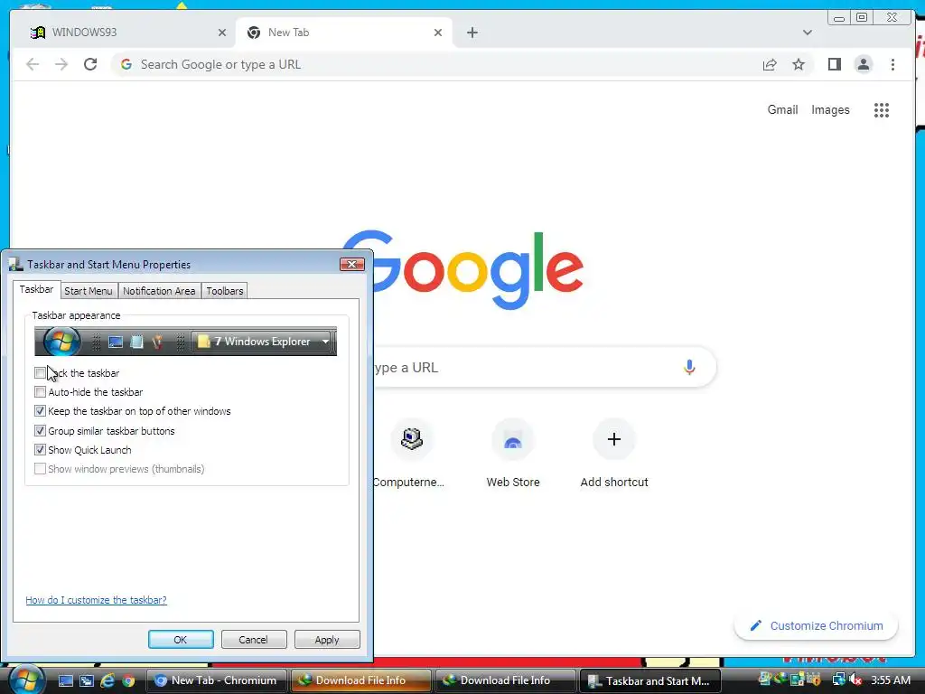
Task: Open the Chromium profile avatar
Action: (863, 64)
